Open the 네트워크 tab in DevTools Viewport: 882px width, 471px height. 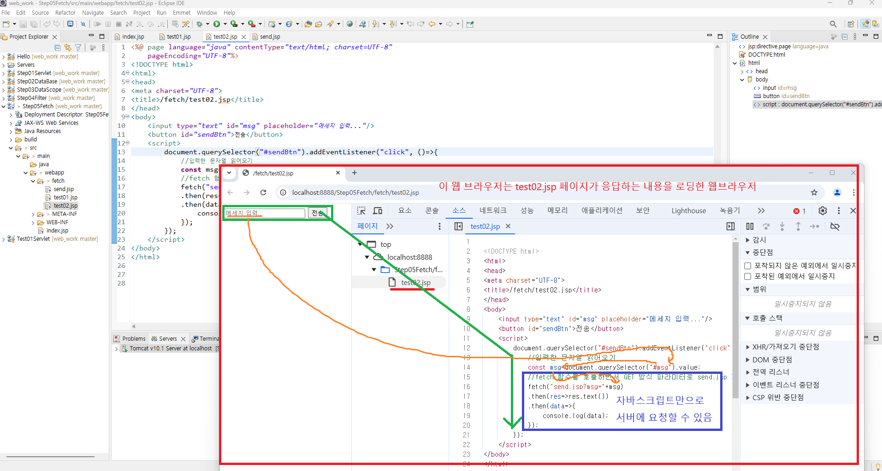click(x=493, y=211)
